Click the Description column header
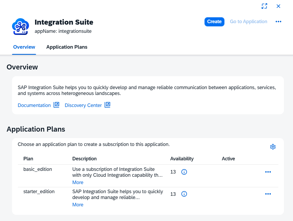Viewport: 293px width, 221px height. (x=84, y=159)
